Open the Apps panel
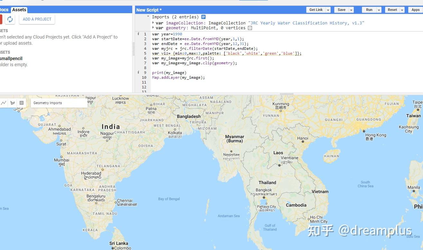423x250 pixels. point(416,10)
